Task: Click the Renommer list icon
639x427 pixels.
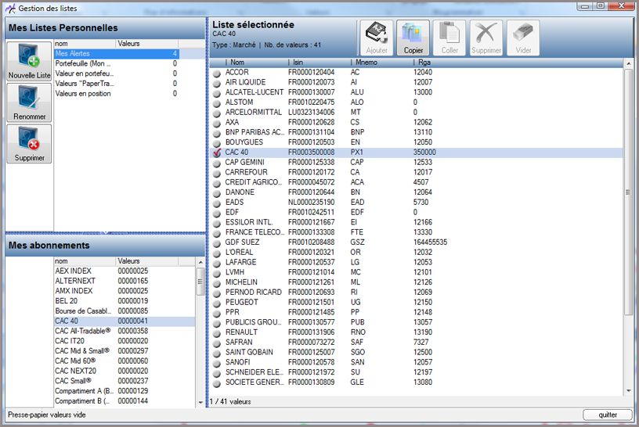Action: click(x=29, y=102)
